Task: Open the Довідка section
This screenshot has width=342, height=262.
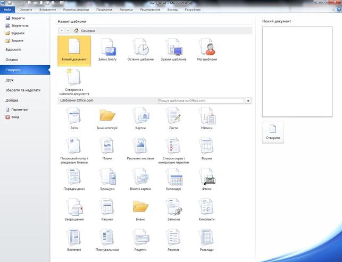Action: [x=25, y=100]
